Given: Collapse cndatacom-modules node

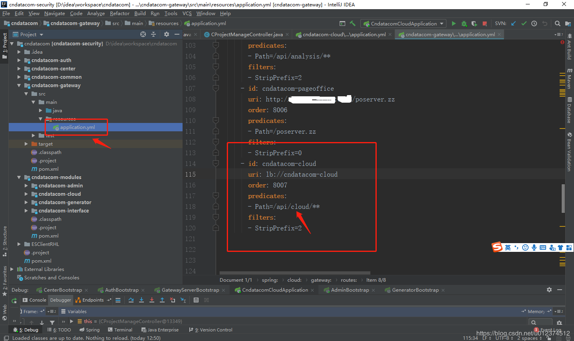Looking at the screenshot, I should 19,177.
